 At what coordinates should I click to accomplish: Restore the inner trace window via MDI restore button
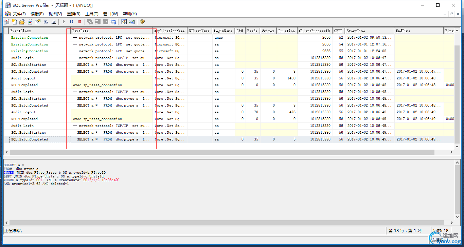tap(451, 14)
